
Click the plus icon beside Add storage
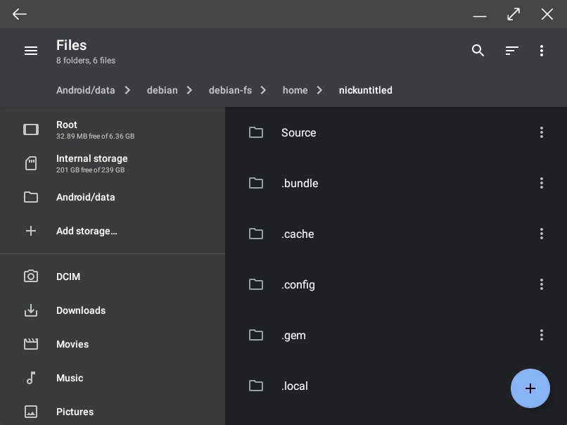[x=31, y=231]
